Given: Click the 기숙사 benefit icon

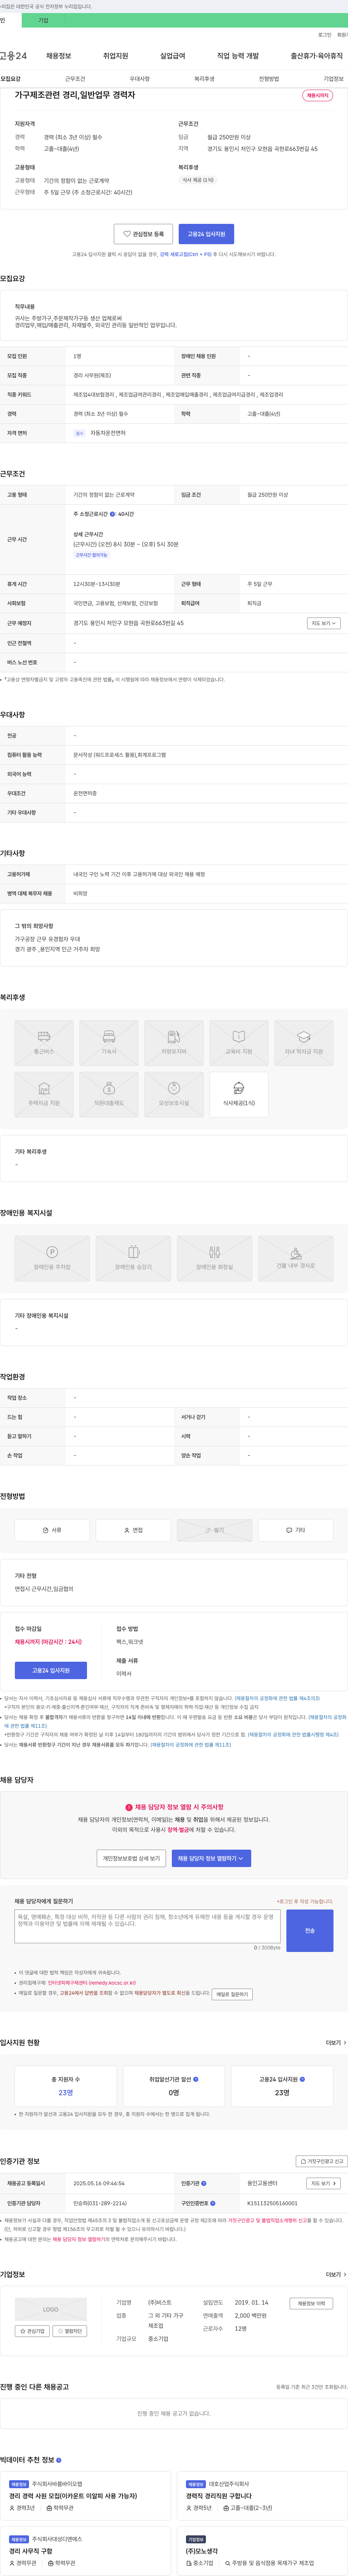Looking at the screenshot, I should pos(109,1043).
